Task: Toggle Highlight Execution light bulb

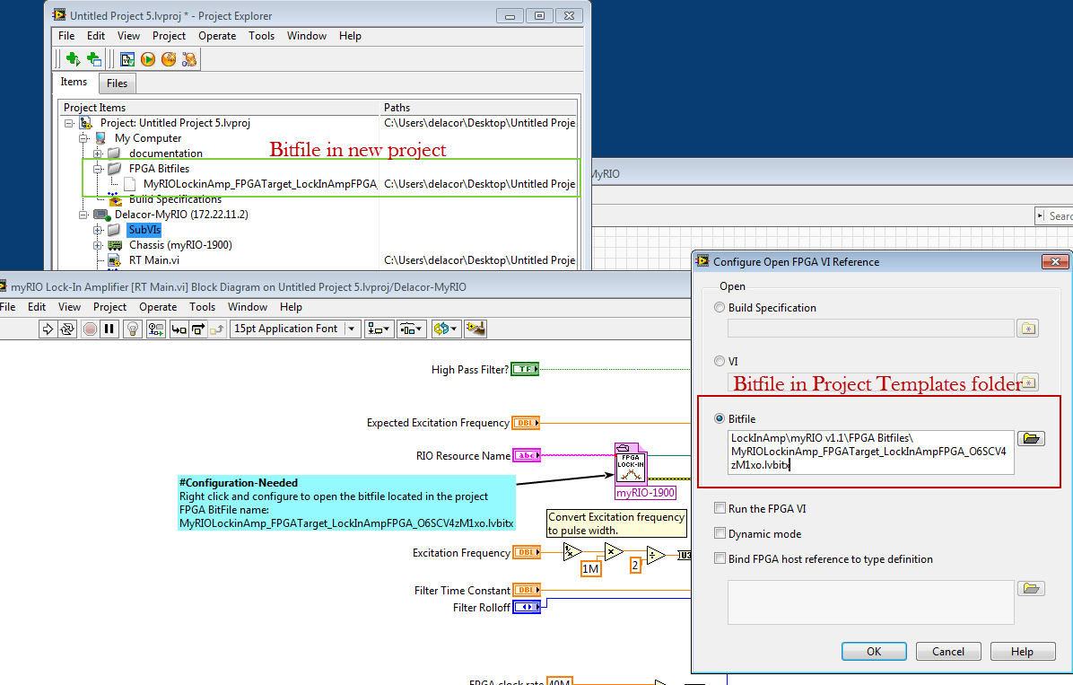Action: [x=133, y=329]
